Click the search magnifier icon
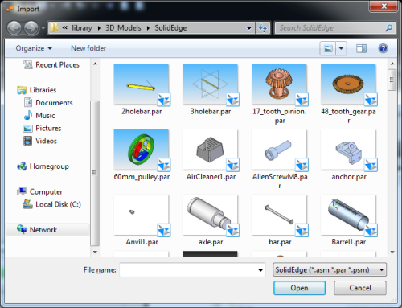Screen dimensions: 402x308 tap(389, 27)
